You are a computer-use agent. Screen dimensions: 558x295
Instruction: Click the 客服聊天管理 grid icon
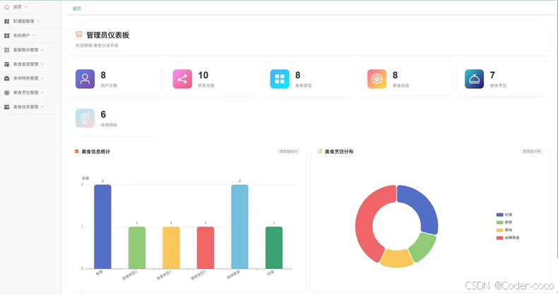[x=7, y=50]
